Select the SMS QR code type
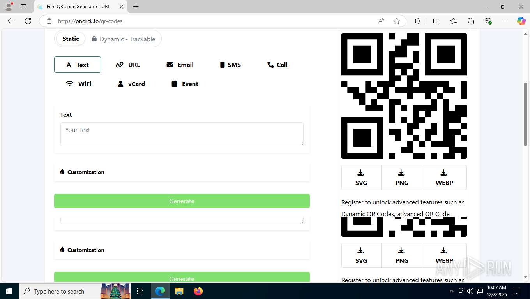The image size is (530, 299). pyautogui.click(x=230, y=65)
